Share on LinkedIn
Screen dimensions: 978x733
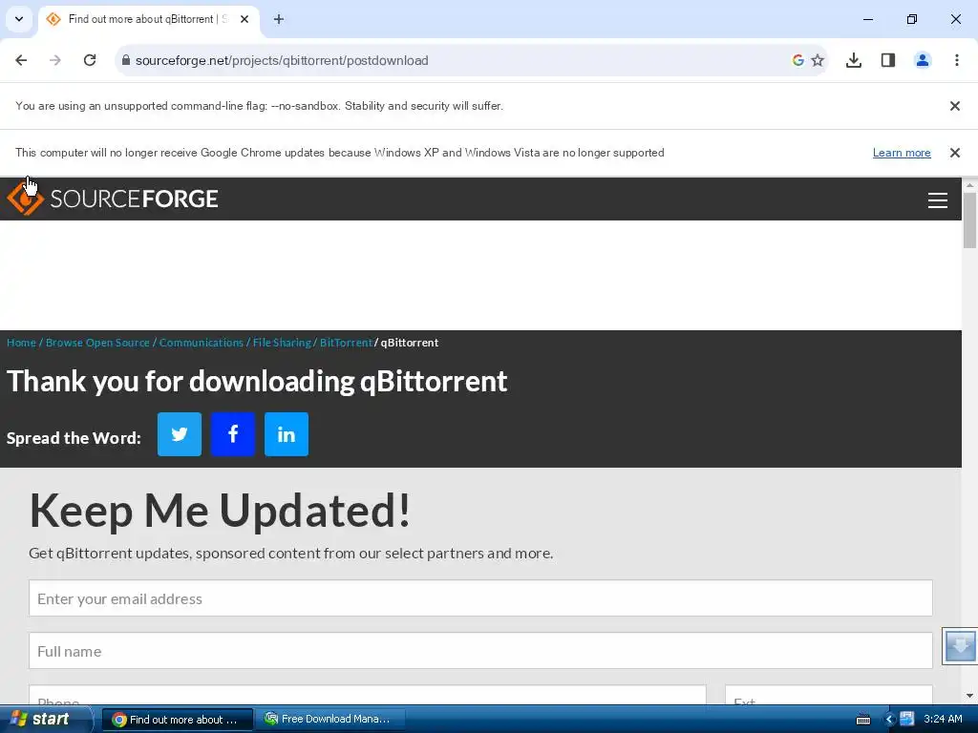[x=287, y=434]
